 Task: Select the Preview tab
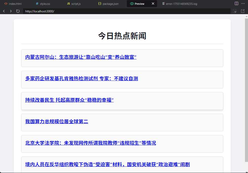[x=139, y=4]
